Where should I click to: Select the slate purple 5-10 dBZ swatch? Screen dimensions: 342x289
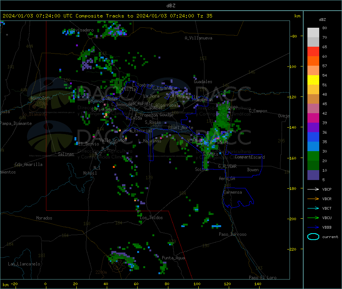pyautogui.click(x=313, y=175)
